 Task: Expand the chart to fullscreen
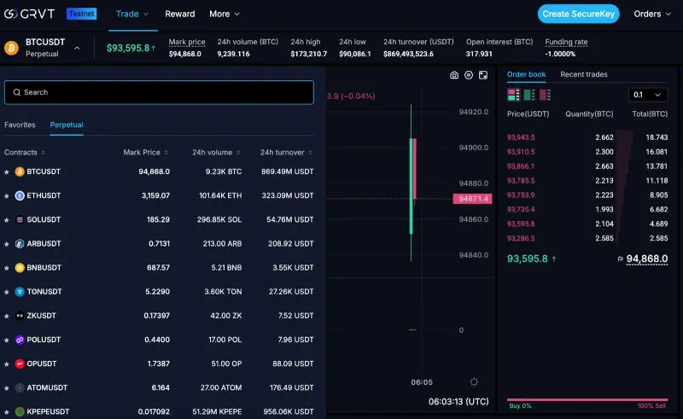(483, 75)
